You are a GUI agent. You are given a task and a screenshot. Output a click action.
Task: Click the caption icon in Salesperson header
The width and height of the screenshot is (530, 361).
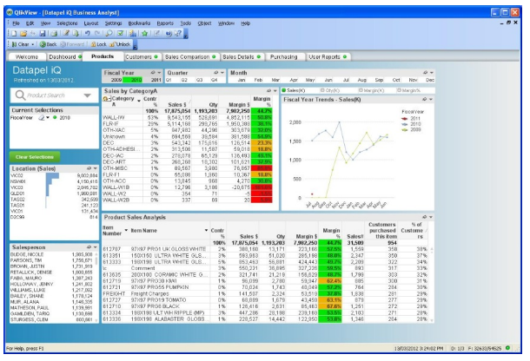coord(89,247)
